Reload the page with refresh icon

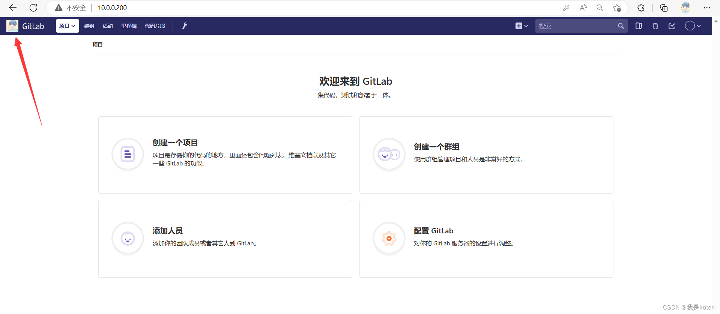[x=33, y=8]
